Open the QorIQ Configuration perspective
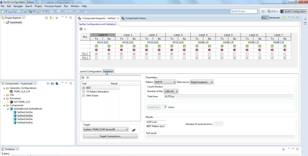The height and width of the screenshot is (156, 308). [x=293, y=12]
